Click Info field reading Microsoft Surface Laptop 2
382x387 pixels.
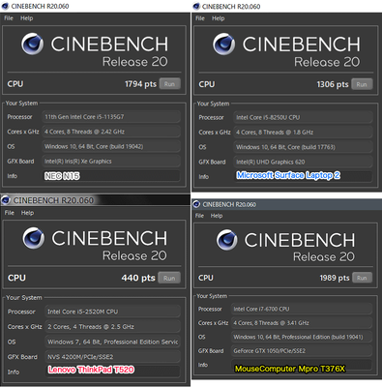[x=303, y=176]
